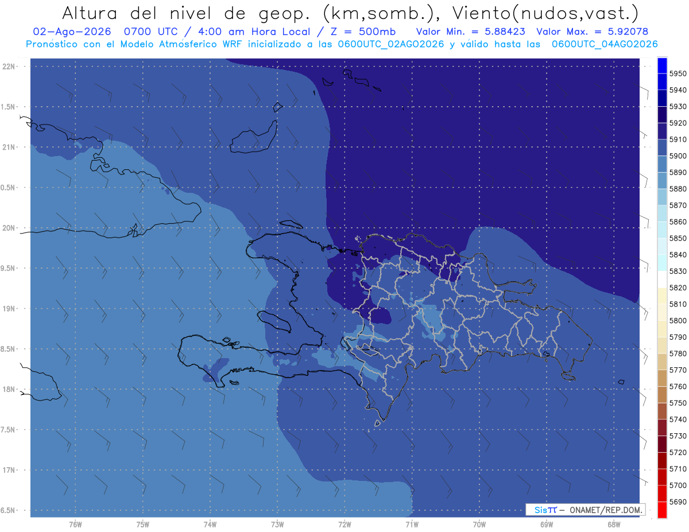
Task: Click the colorbar label '5760'
Action: tap(678, 386)
